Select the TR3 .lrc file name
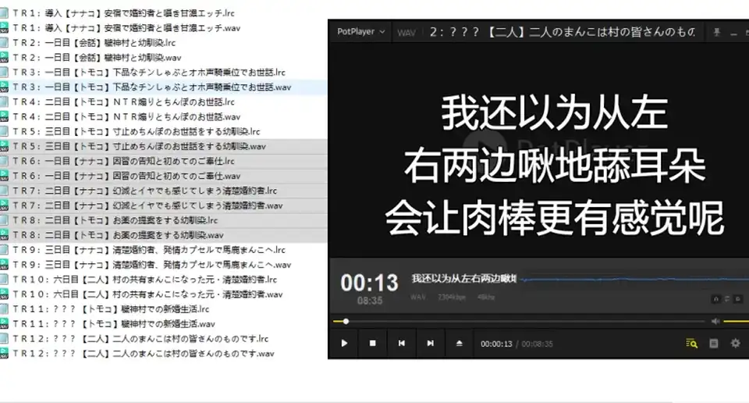 click(149, 72)
